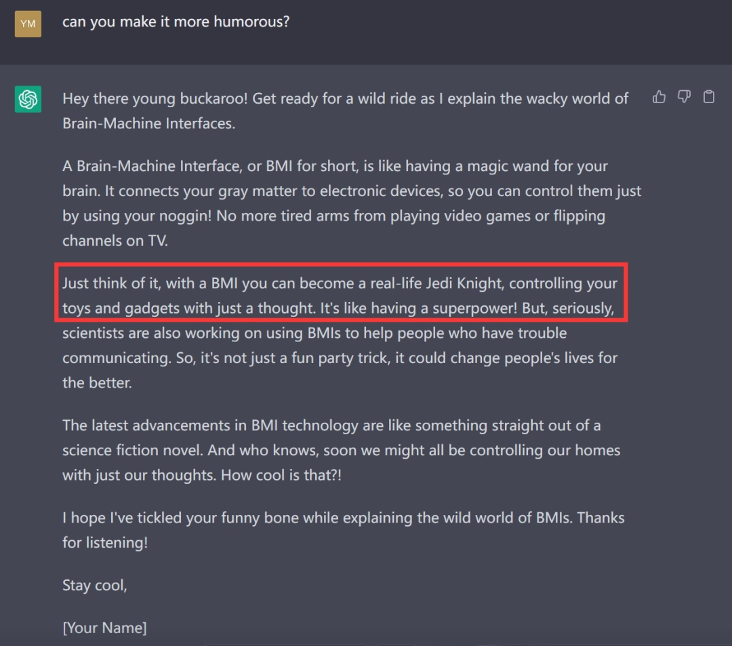The width and height of the screenshot is (732, 646).
Task: Click the YM user avatar
Action: point(28,24)
